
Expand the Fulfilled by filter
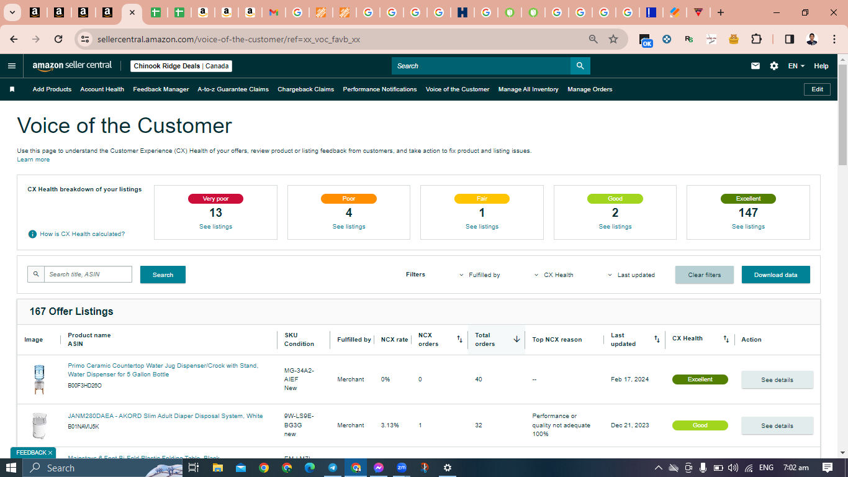tap(479, 275)
